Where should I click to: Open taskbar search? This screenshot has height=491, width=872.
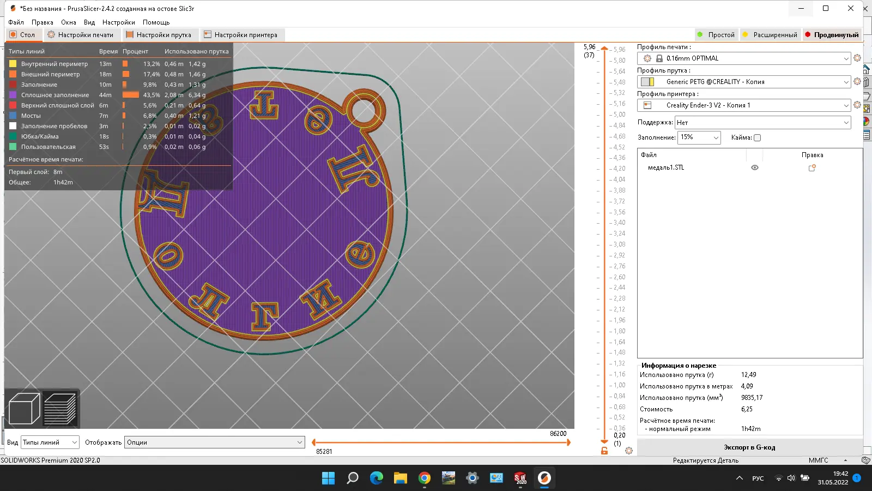click(353, 478)
